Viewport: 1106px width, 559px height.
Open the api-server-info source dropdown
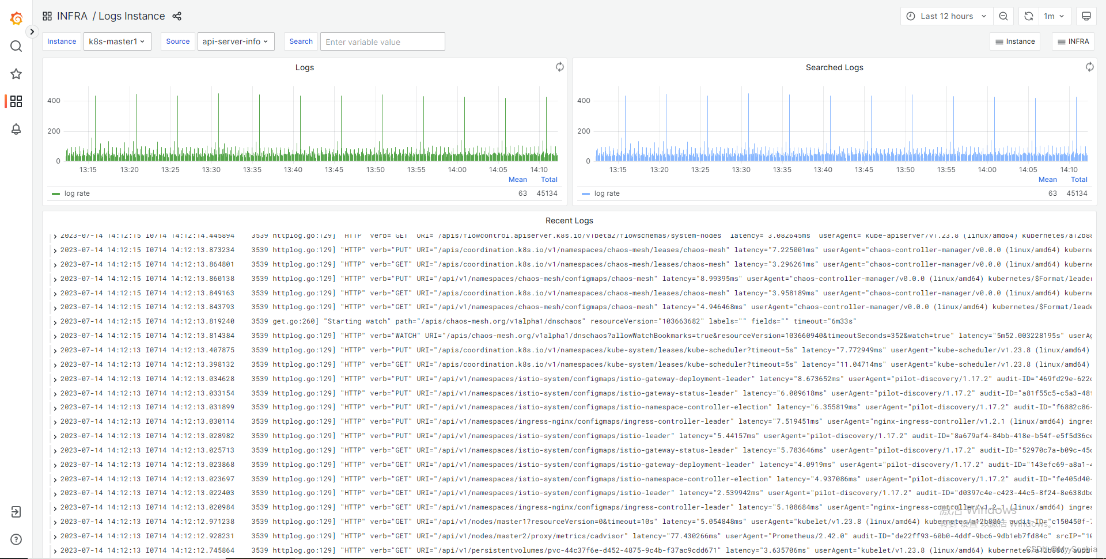click(x=236, y=41)
